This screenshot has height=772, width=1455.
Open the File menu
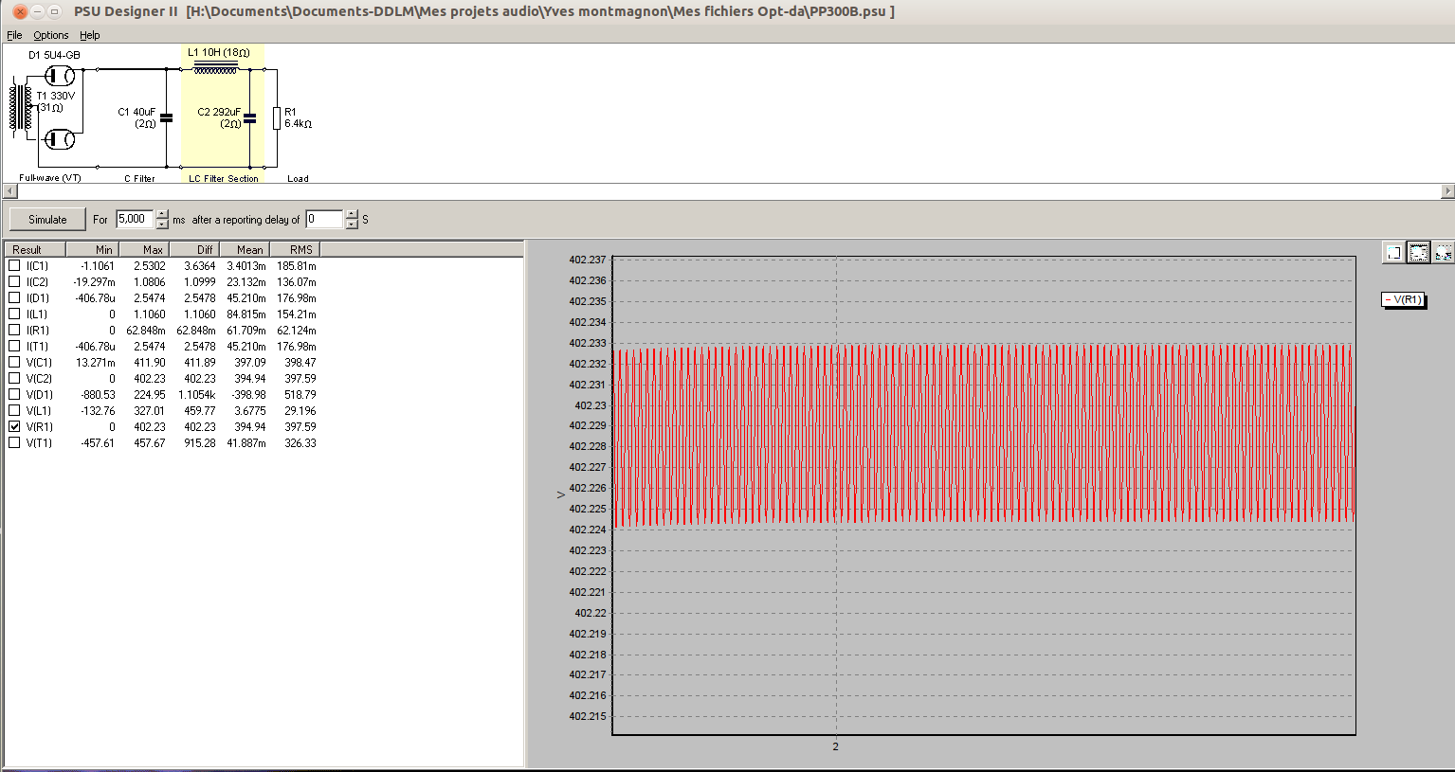pos(14,35)
